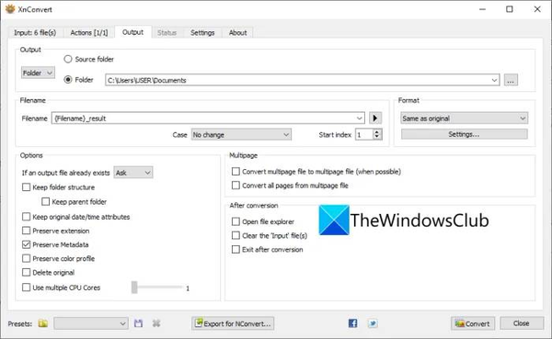This screenshot has height=339, width=552.
Task: Select the Output tab
Action: [133, 32]
